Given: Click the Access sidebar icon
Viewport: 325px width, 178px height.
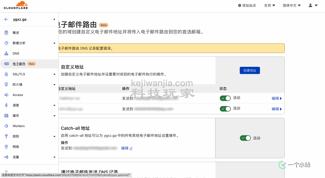Looking at the screenshot, I should pyautogui.click(x=6, y=95).
